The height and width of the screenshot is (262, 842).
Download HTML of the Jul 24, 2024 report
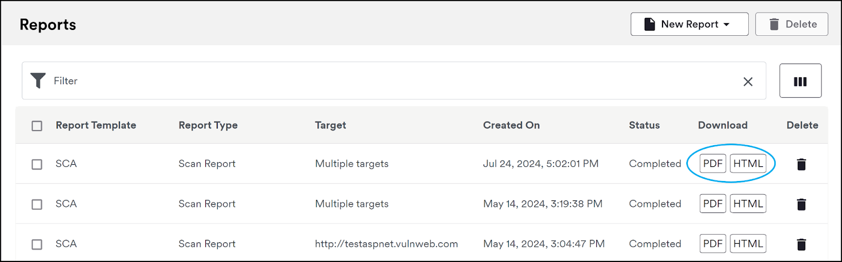click(x=748, y=164)
